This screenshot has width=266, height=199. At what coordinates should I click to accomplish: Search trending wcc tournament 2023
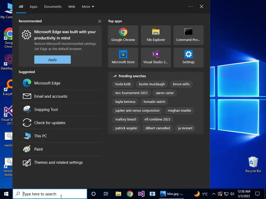click(131, 93)
